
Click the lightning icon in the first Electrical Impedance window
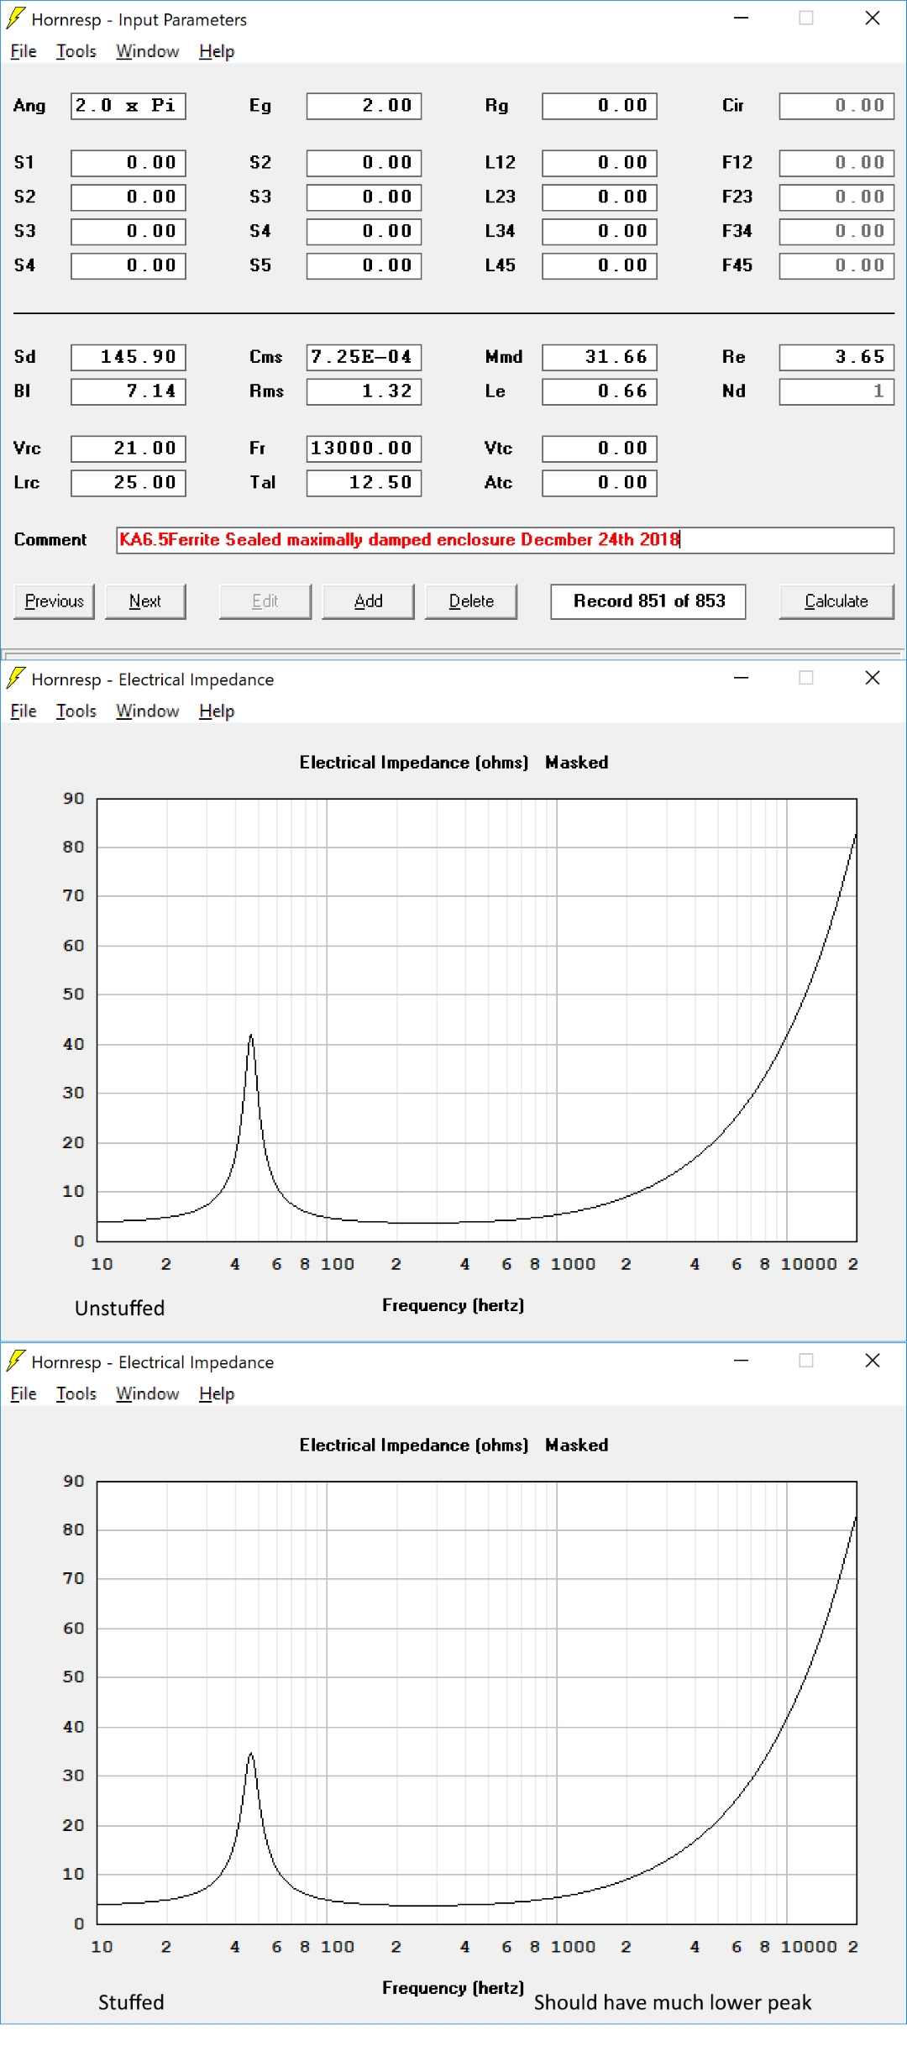[15, 678]
